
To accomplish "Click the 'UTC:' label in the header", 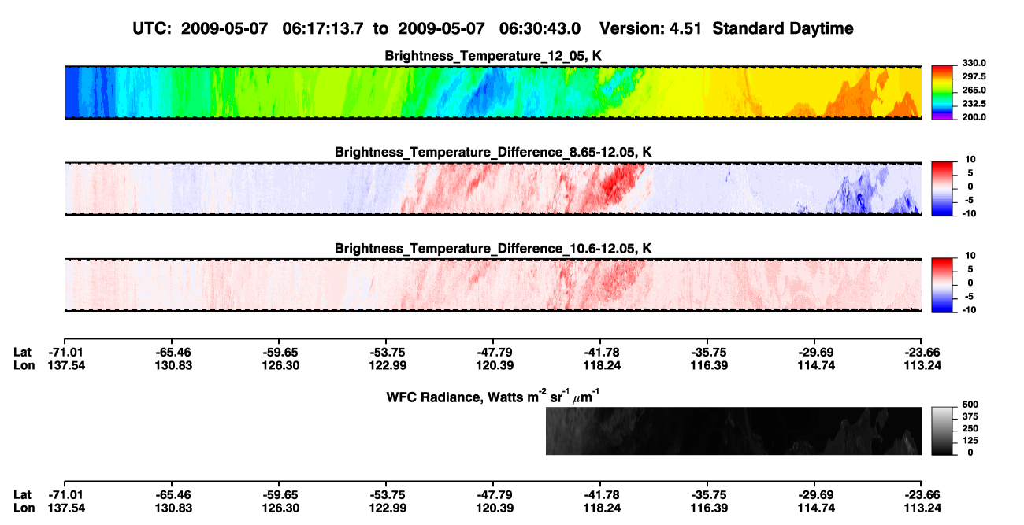I will tap(154, 28).
